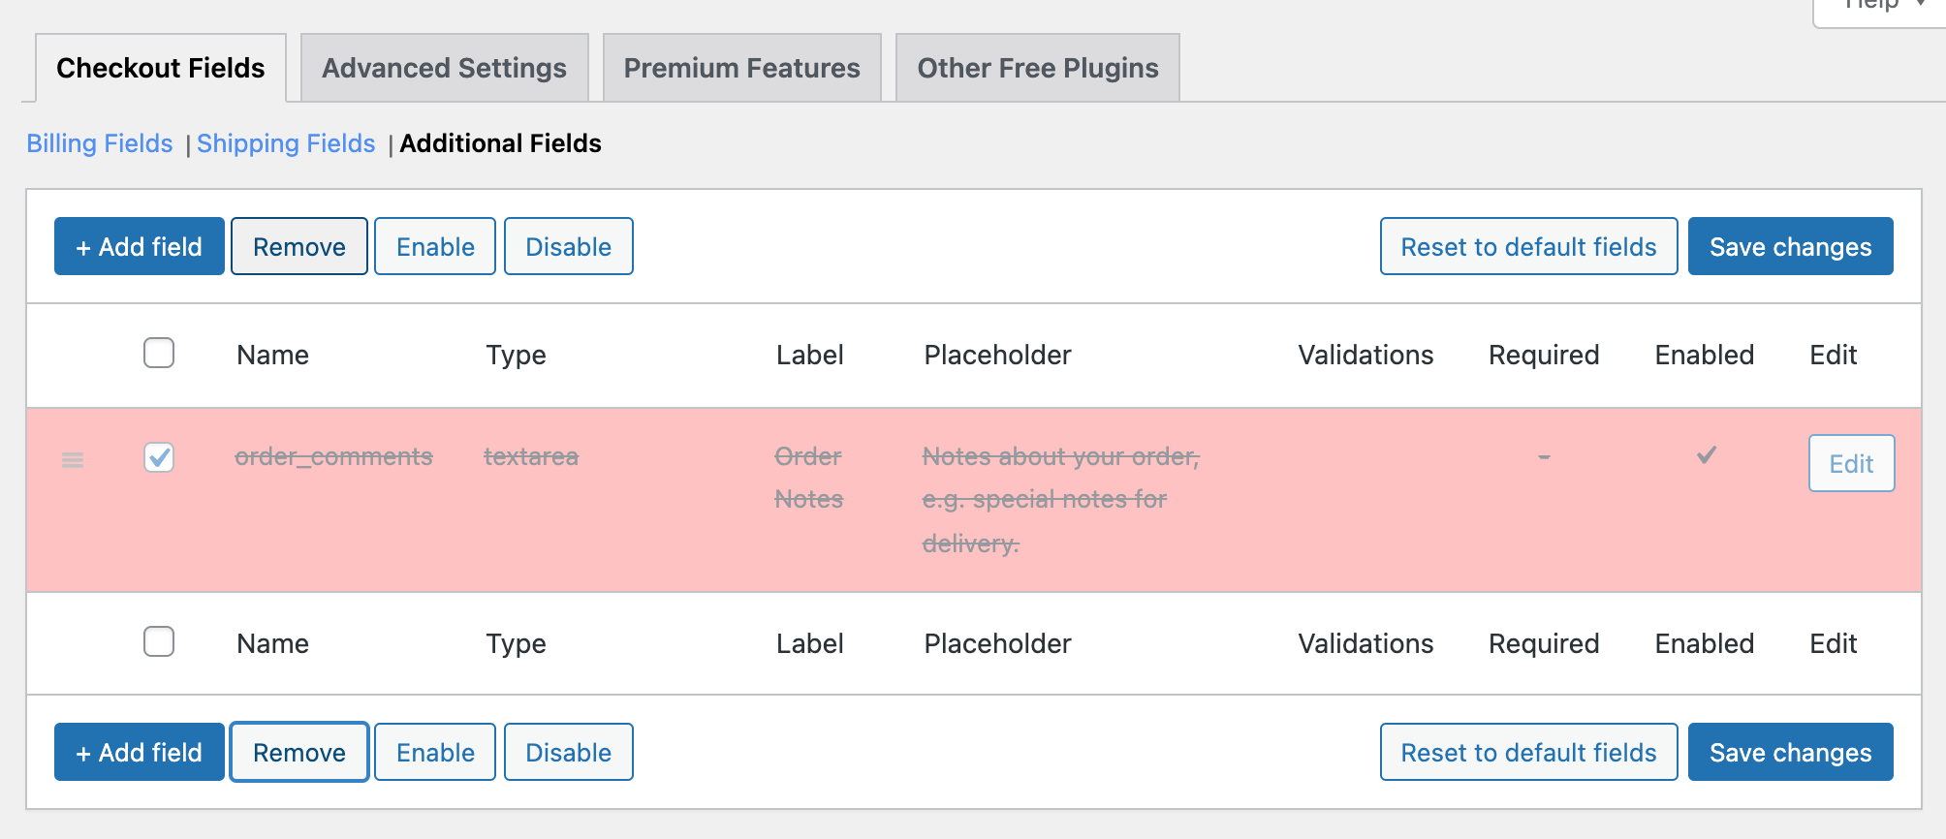1946x839 pixels.
Task: Select the Other Free Plugins tab
Action: [1037, 68]
